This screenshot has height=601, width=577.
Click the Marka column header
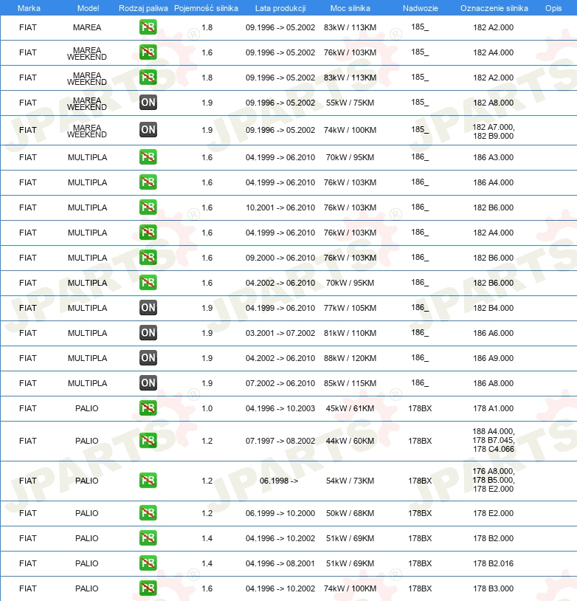coord(29,8)
